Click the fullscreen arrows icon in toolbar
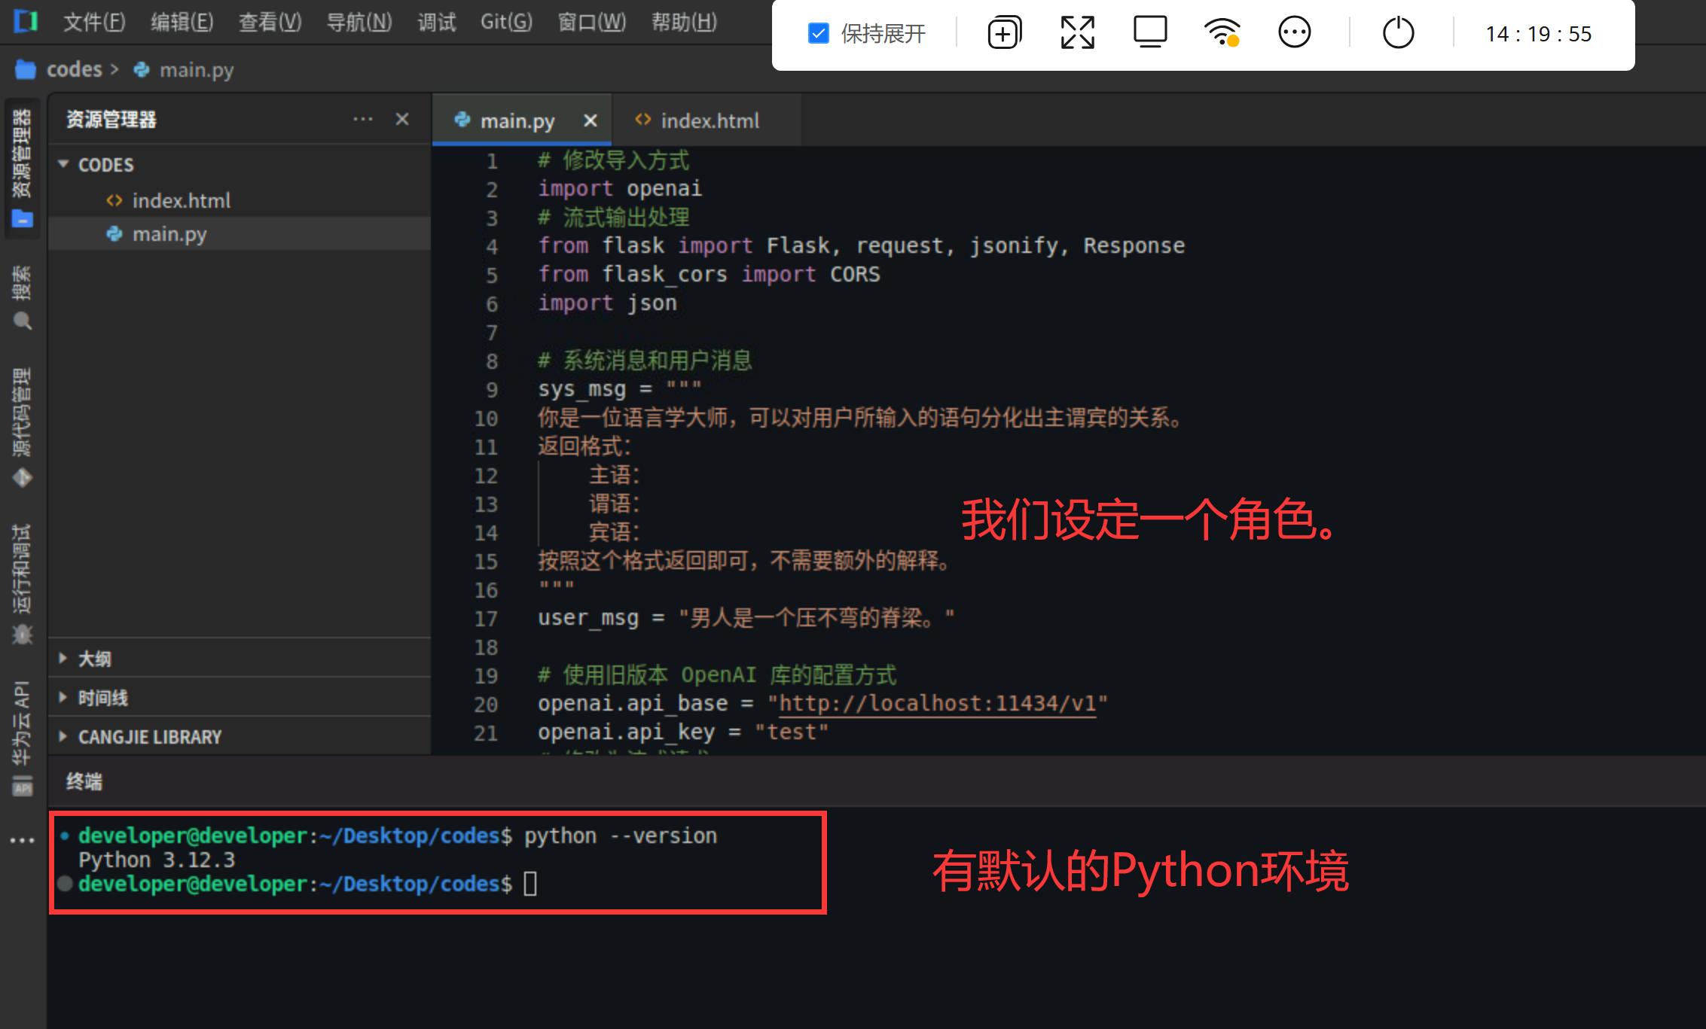 [x=1077, y=34]
